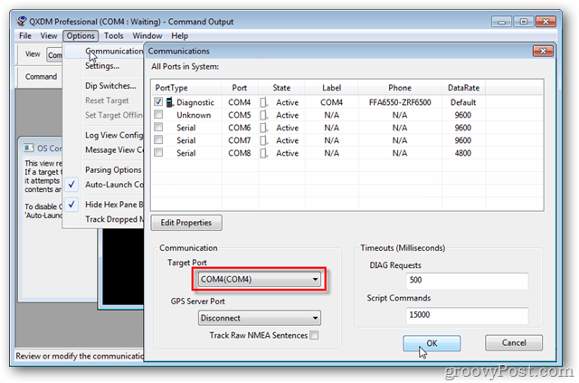Open the File menu
The image size is (579, 383).
pos(25,36)
